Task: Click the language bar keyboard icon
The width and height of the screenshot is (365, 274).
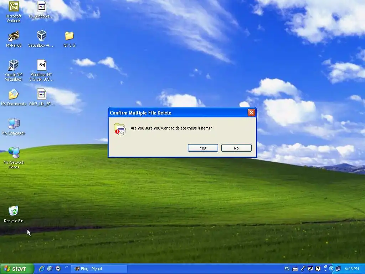Action: coord(295,269)
